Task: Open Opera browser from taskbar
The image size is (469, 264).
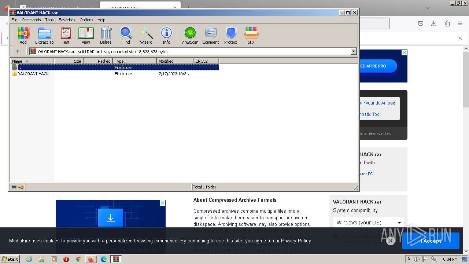Action: pyautogui.click(x=66, y=259)
